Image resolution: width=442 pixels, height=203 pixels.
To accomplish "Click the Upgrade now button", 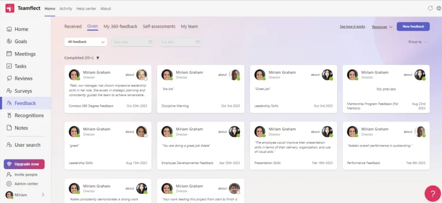I will [24, 164].
